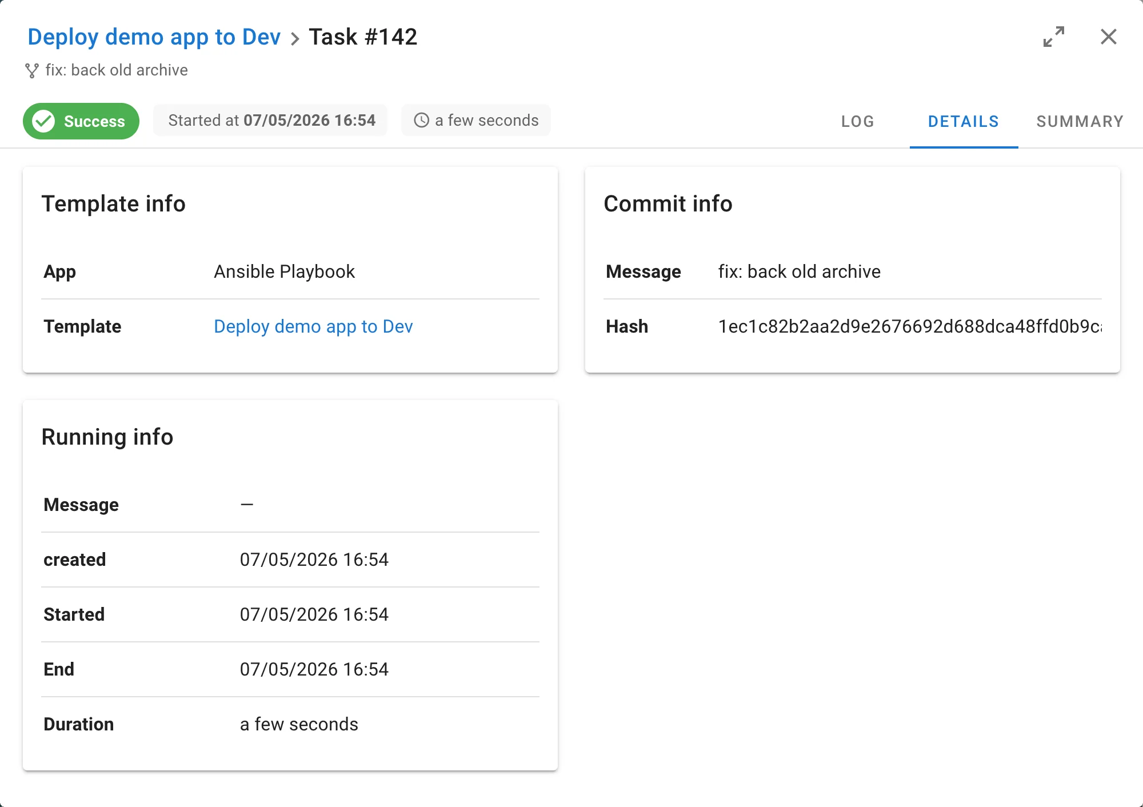Click the App label in Template info
The width and height of the screenshot is (1143, 807).
click(x=60, y=272)
